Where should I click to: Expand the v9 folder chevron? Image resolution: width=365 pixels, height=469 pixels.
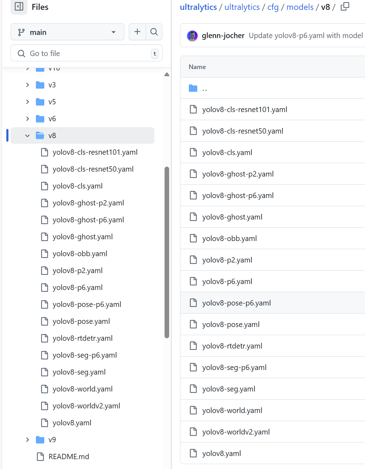tap(27, 440)
